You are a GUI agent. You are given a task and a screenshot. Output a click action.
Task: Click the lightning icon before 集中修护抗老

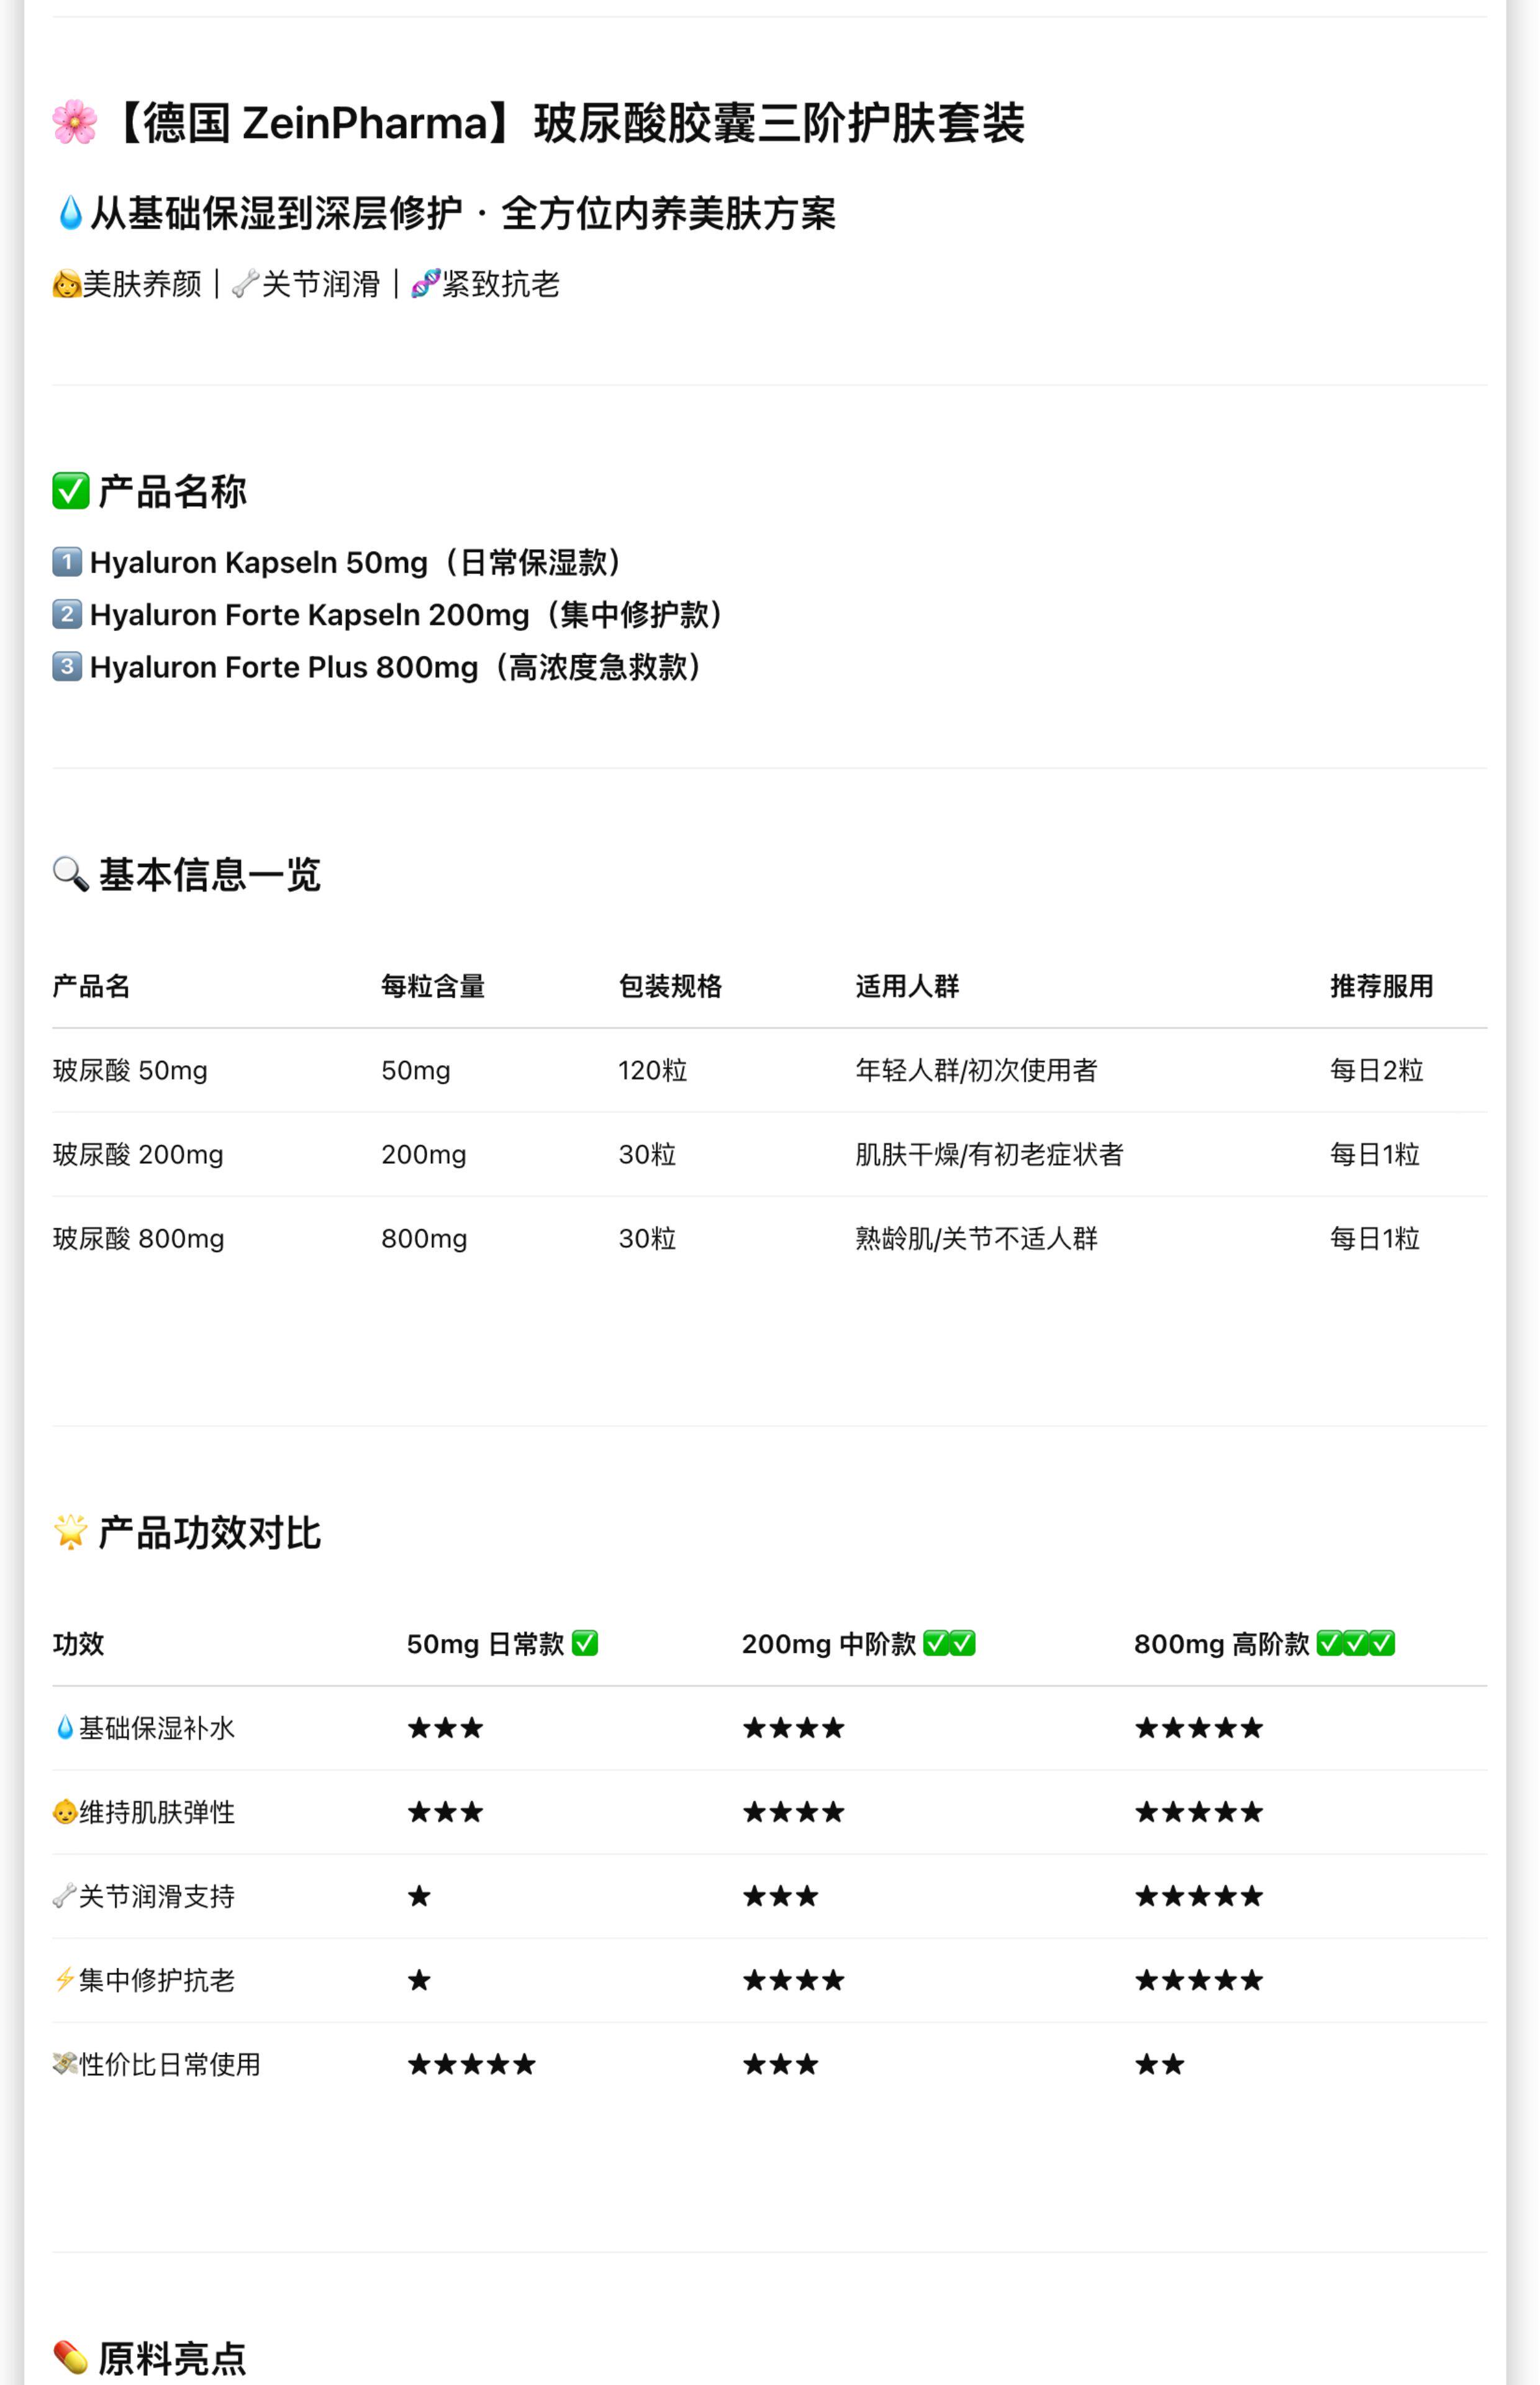click(64, 1979)
